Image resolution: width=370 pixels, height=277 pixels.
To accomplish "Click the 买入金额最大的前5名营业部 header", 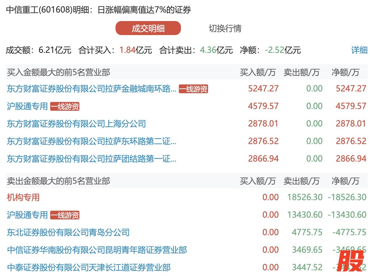I will point(58,72).
